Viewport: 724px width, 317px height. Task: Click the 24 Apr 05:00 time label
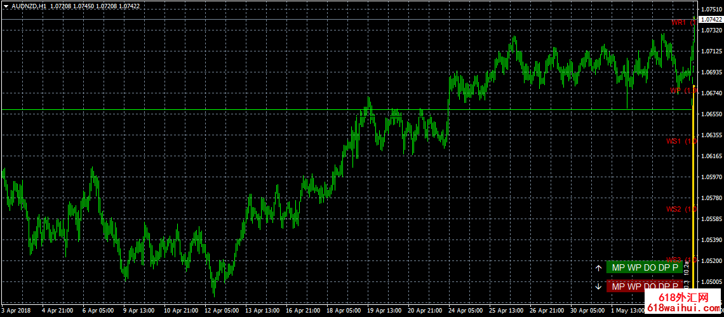pyautogui.click(x=464, y=311)
